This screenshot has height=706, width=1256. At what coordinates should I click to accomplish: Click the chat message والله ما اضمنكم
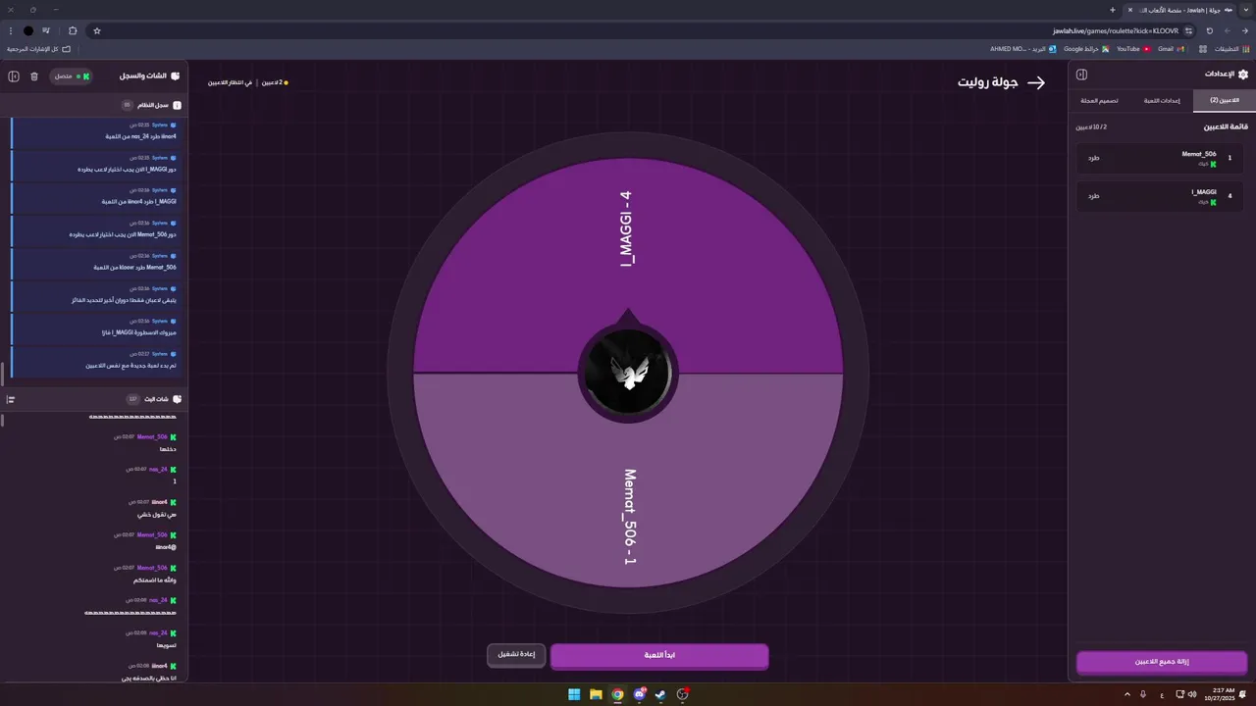point(155,580)
